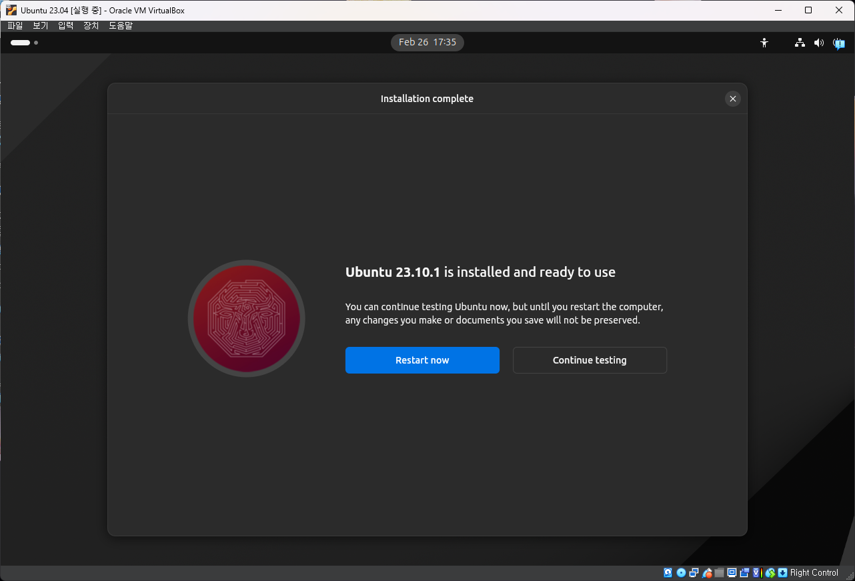Click the shared folders status icon

pyautogui.click(x=719, y=573)
